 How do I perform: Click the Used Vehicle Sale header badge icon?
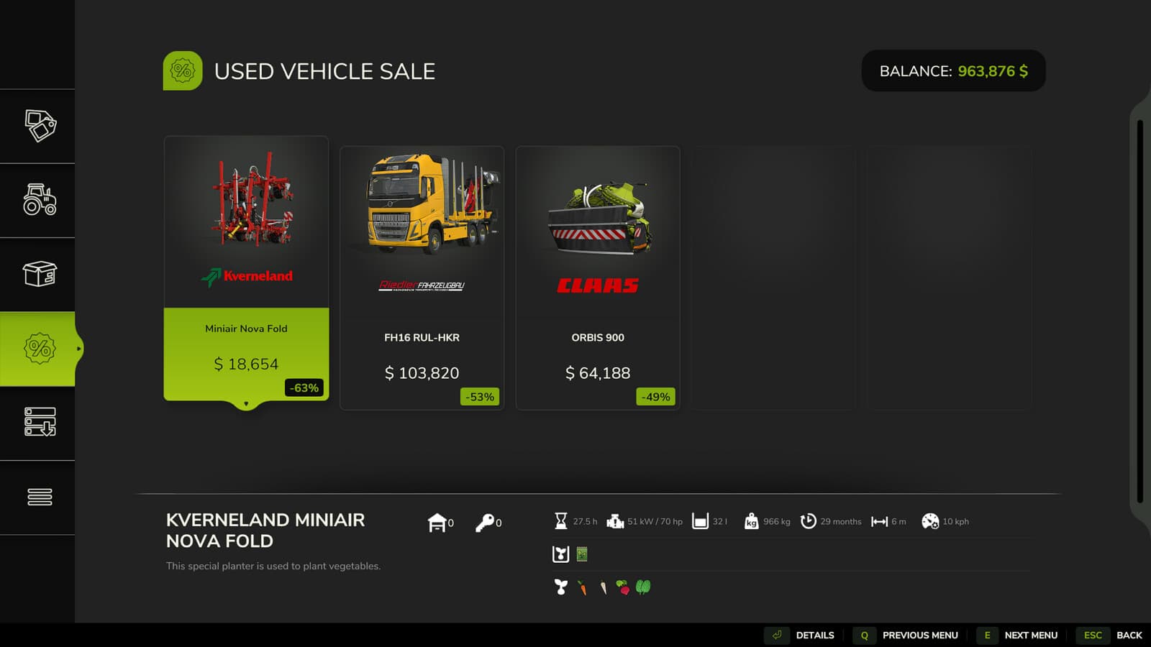coord(183,70)
